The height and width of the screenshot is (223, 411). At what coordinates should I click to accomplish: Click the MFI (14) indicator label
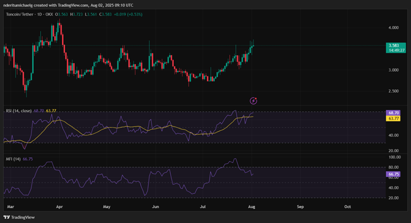[13, 158]
